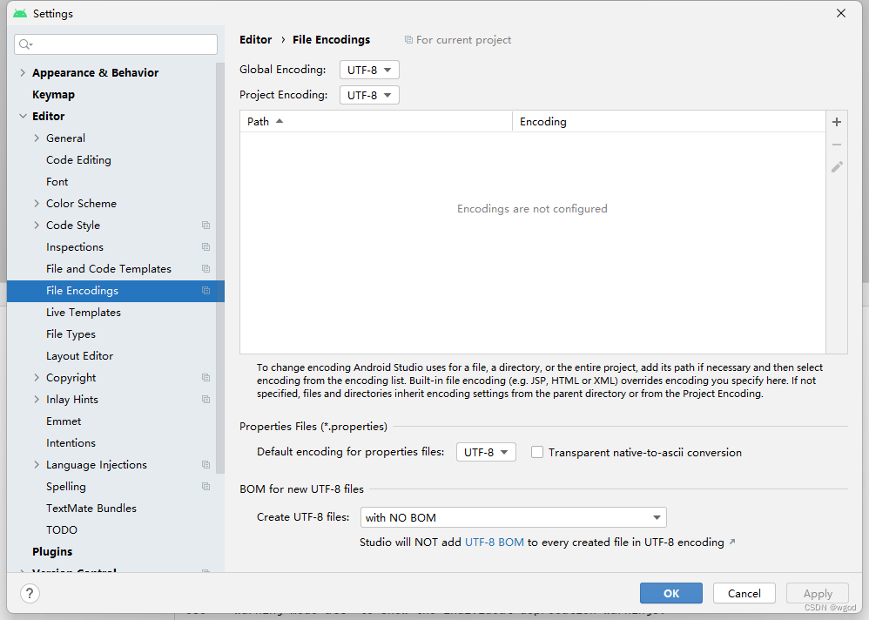The height and width of the screenshot is (620, 869).
Task: Open the UTF-8 BOM link
Action: [495, 542]
